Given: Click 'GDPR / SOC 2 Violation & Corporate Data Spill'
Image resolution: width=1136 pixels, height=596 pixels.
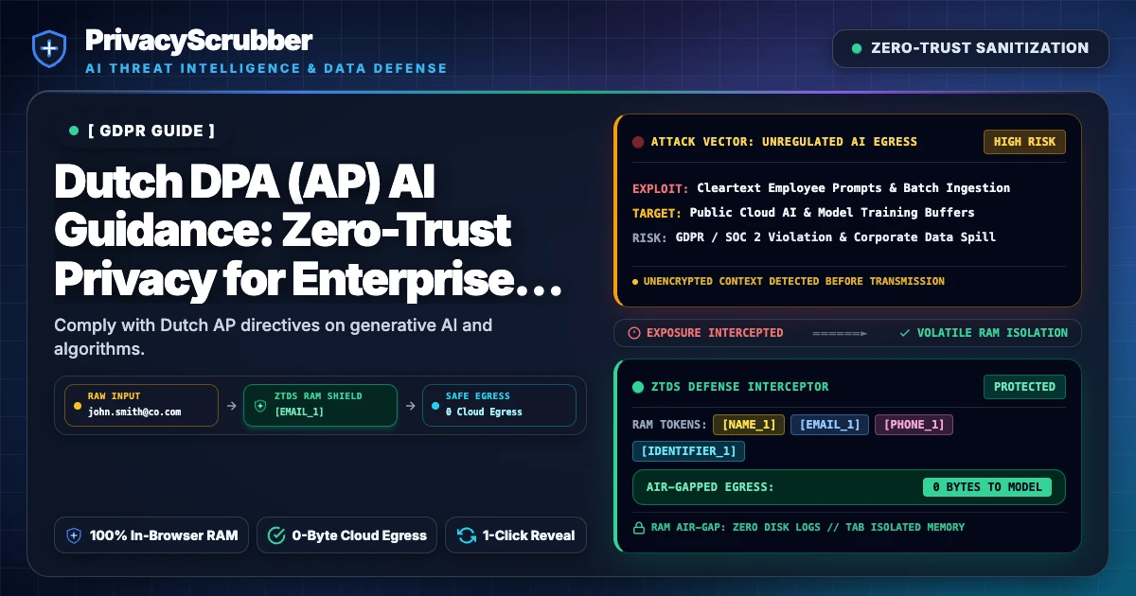Looking at the screenshot, I should tap(836, 237).
